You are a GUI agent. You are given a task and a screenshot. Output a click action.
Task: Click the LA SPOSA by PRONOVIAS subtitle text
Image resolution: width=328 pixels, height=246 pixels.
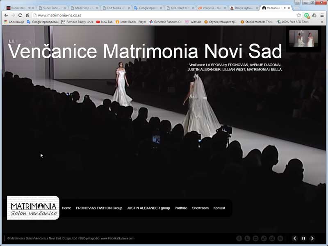pos(235,67)
